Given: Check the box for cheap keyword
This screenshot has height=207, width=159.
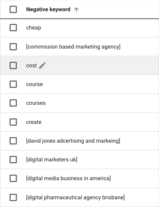Looking at the screenshot, I should 13,28.
